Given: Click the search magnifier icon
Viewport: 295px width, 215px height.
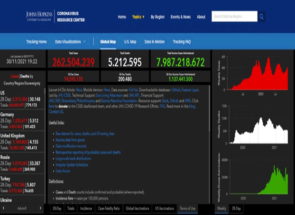Looking at the screenshot, I should tap(261, 17).
